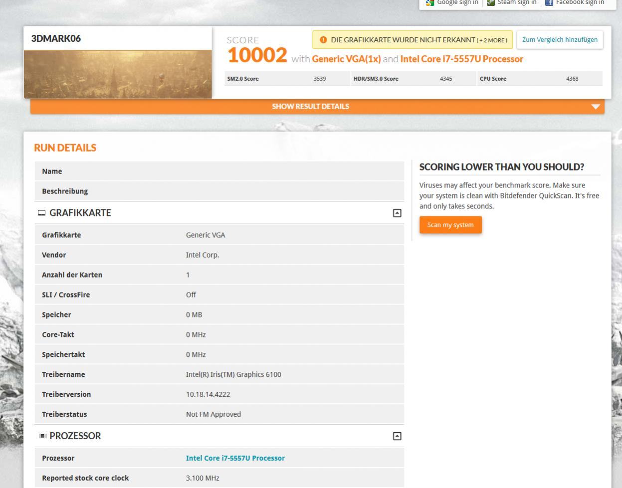Click Steam sign in button
Screen dimensions: 622x488
pos(512,2)
